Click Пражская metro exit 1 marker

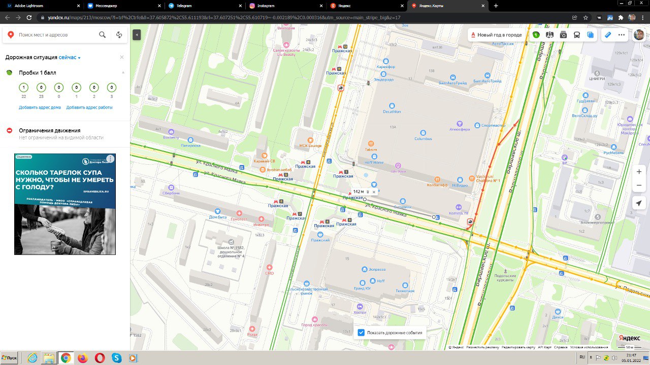pos(343,174)
